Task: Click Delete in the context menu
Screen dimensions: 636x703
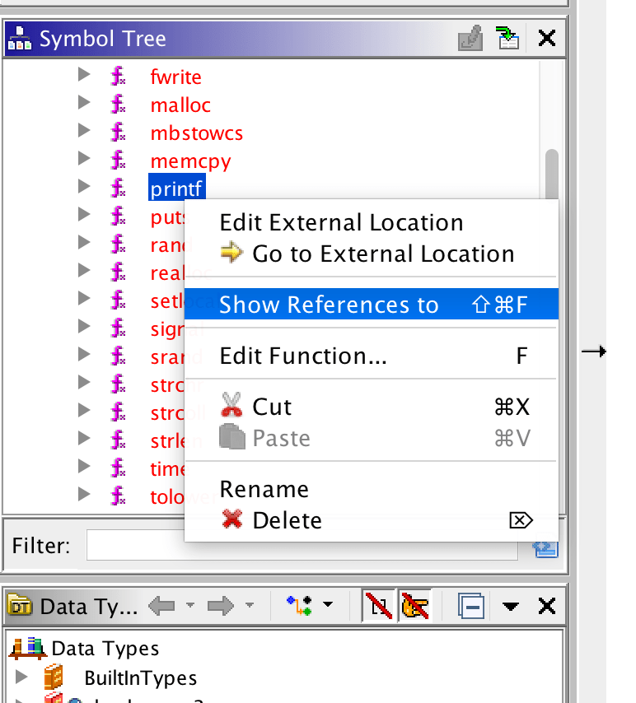Action: click(x=287, y=520)
